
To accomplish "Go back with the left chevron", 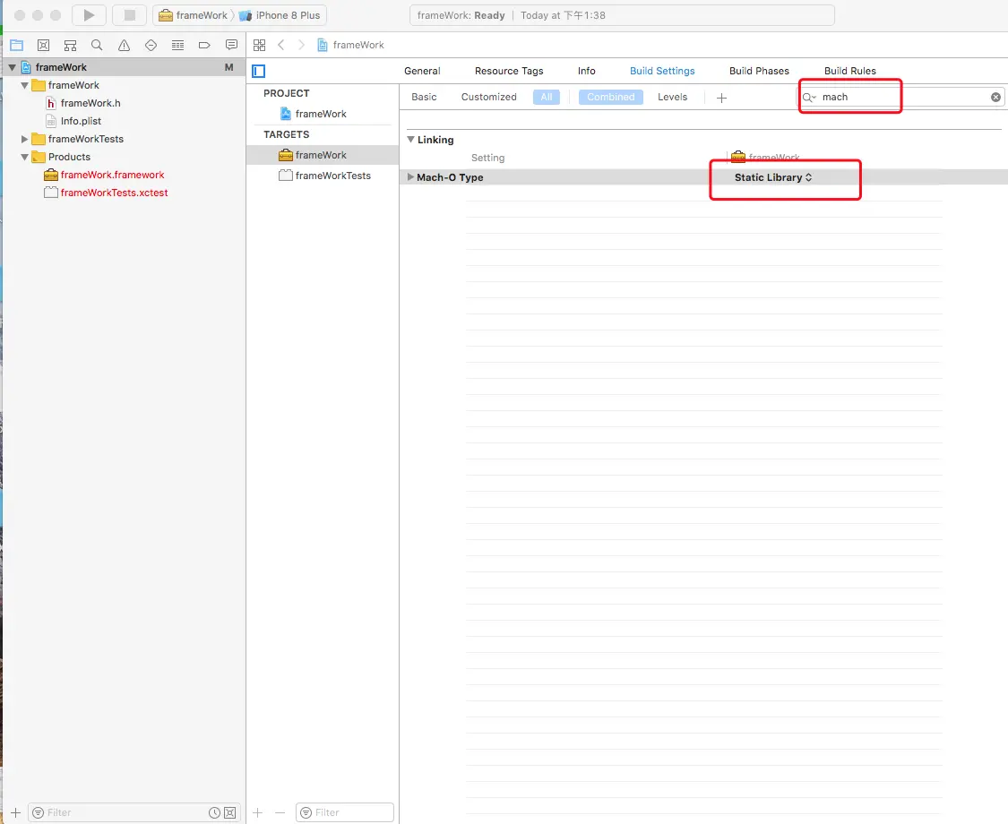I will tap(281, 45).
